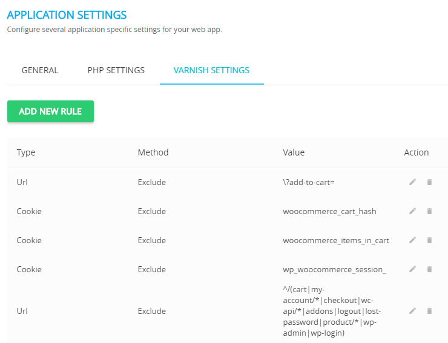Switch to the General tab

click(x=40, y=70)
